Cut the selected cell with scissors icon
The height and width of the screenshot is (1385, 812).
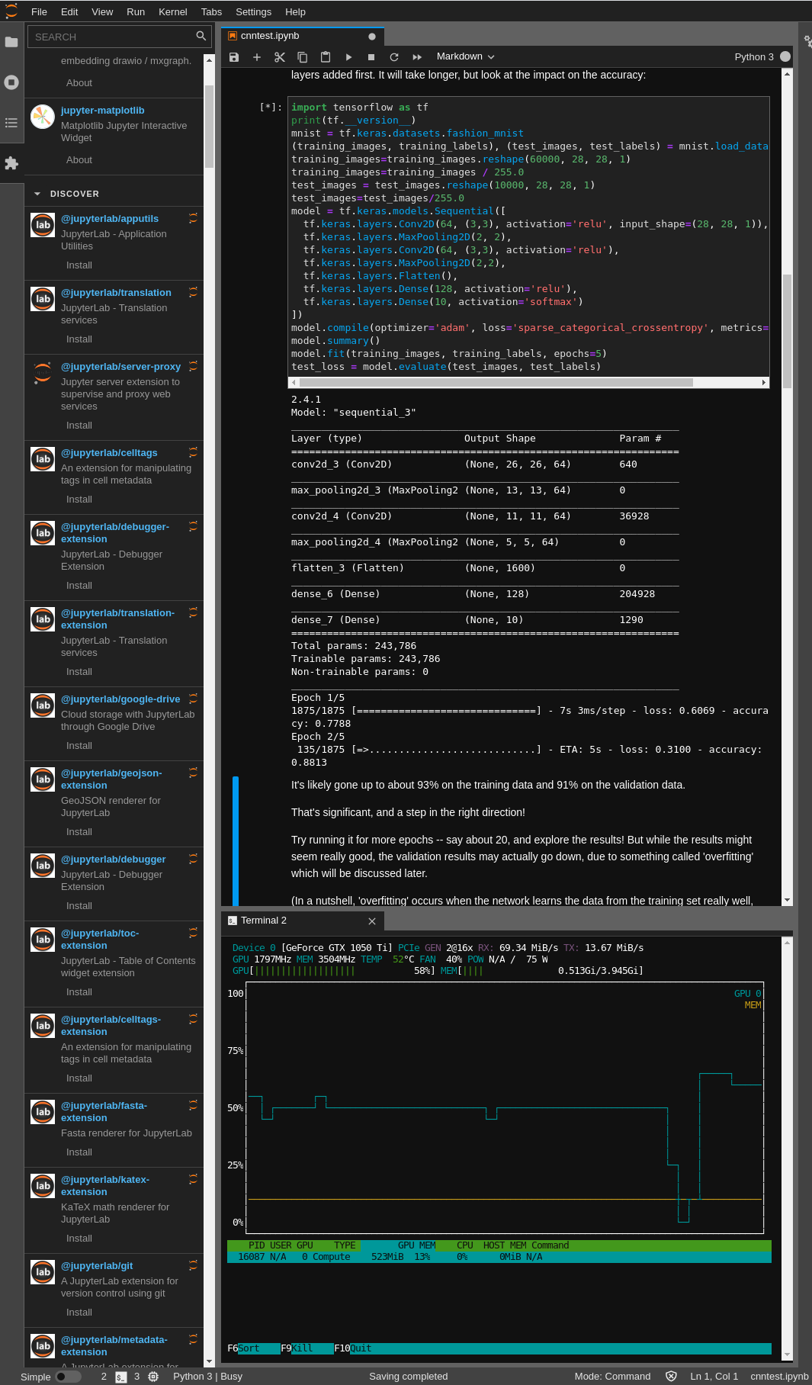pyautogui.click(x=280, y=57)
